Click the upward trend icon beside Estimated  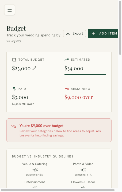(67, 60)
